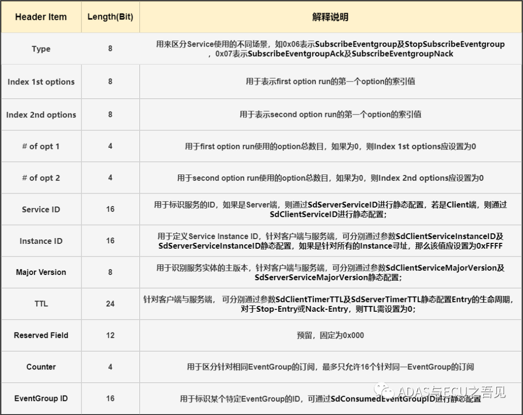This screenshot has width=523, height=415.
Task: Select the Index 1st options cell
Action: tap(41, 82)
